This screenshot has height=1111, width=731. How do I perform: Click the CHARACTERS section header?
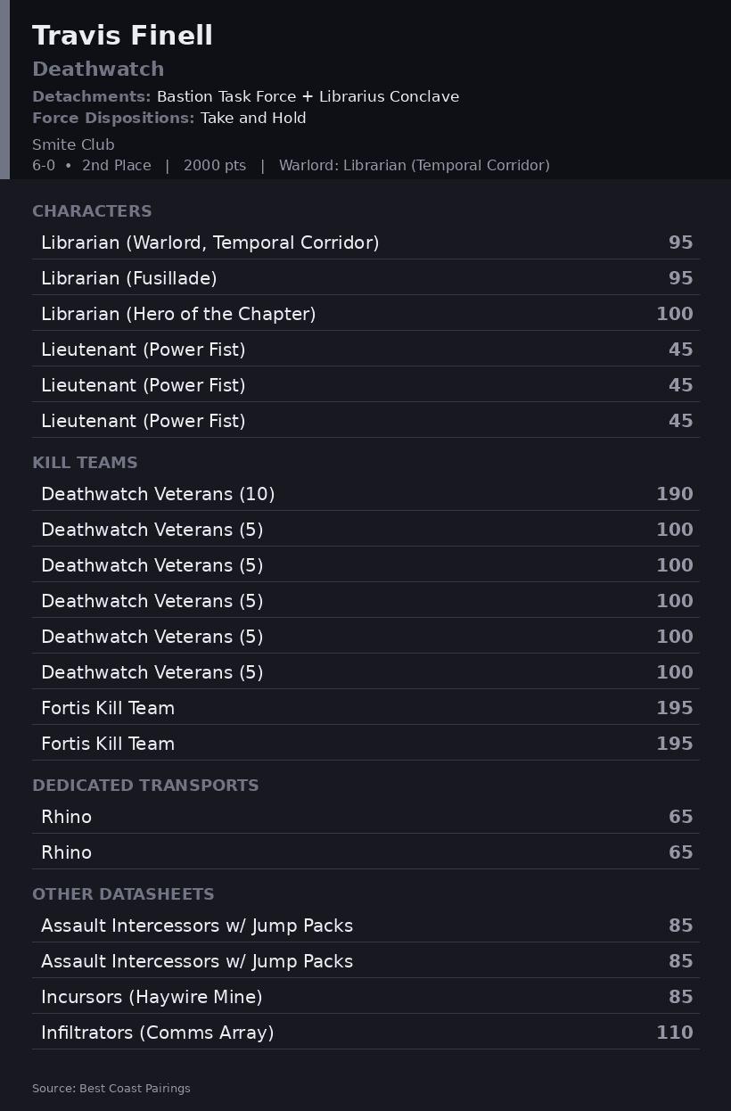[x=92, y=211]
